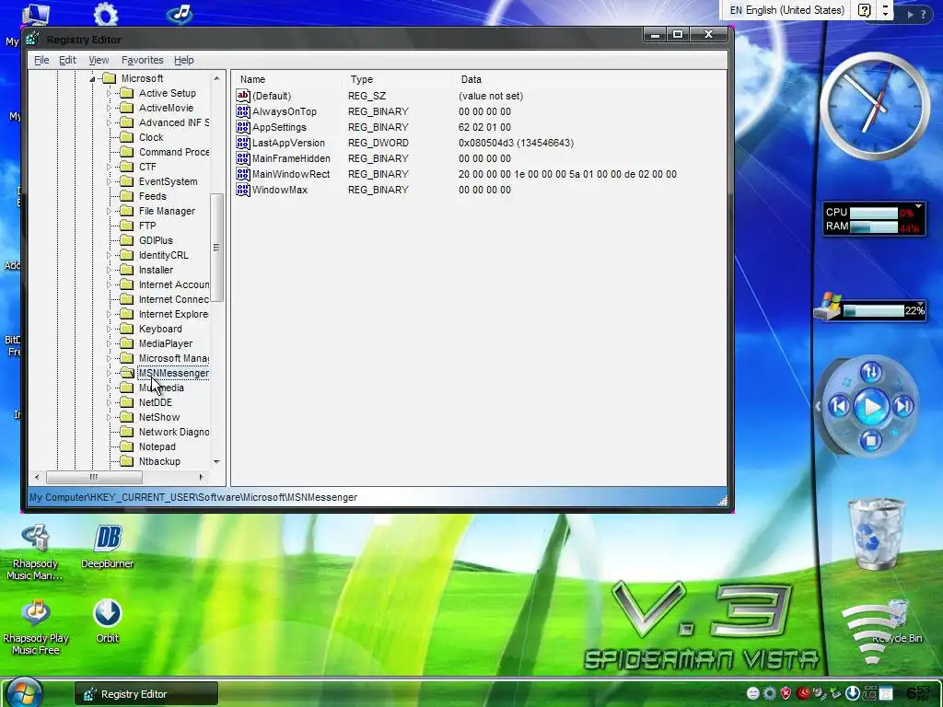Click the media widget previous track button

pyautogui.click(x=840, y=406)
